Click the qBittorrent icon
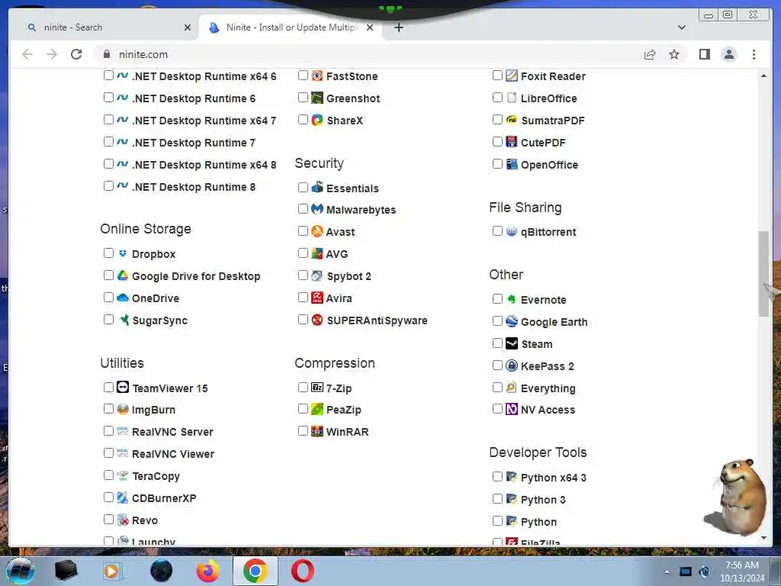 pos(512,231)
